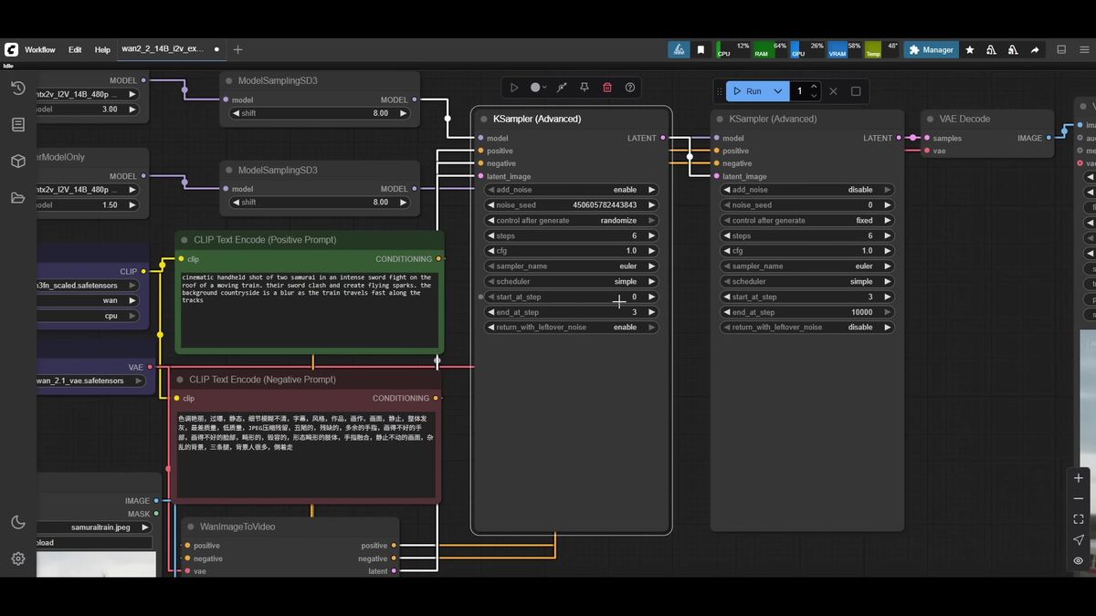Grab the Run toolbar drag handle
1096x616 pixels.
click(720, 91)
